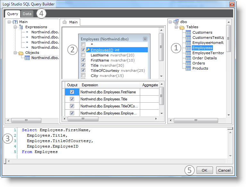Viewport: 246px width, 187px height.
Task: Click the From Employees line in SQL editor
Action: click(40, 152)
